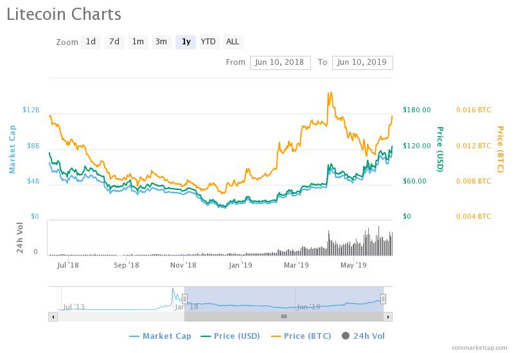Set zoom to 7d
Image resolution: width=514 pixels, height=353 pixels.
114,42
